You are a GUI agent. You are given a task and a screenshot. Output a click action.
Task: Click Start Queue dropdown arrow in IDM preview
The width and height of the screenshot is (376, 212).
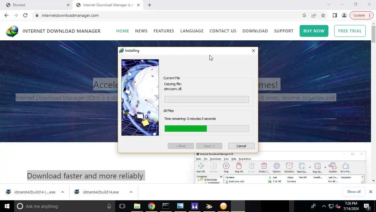(x=310, y=167)
